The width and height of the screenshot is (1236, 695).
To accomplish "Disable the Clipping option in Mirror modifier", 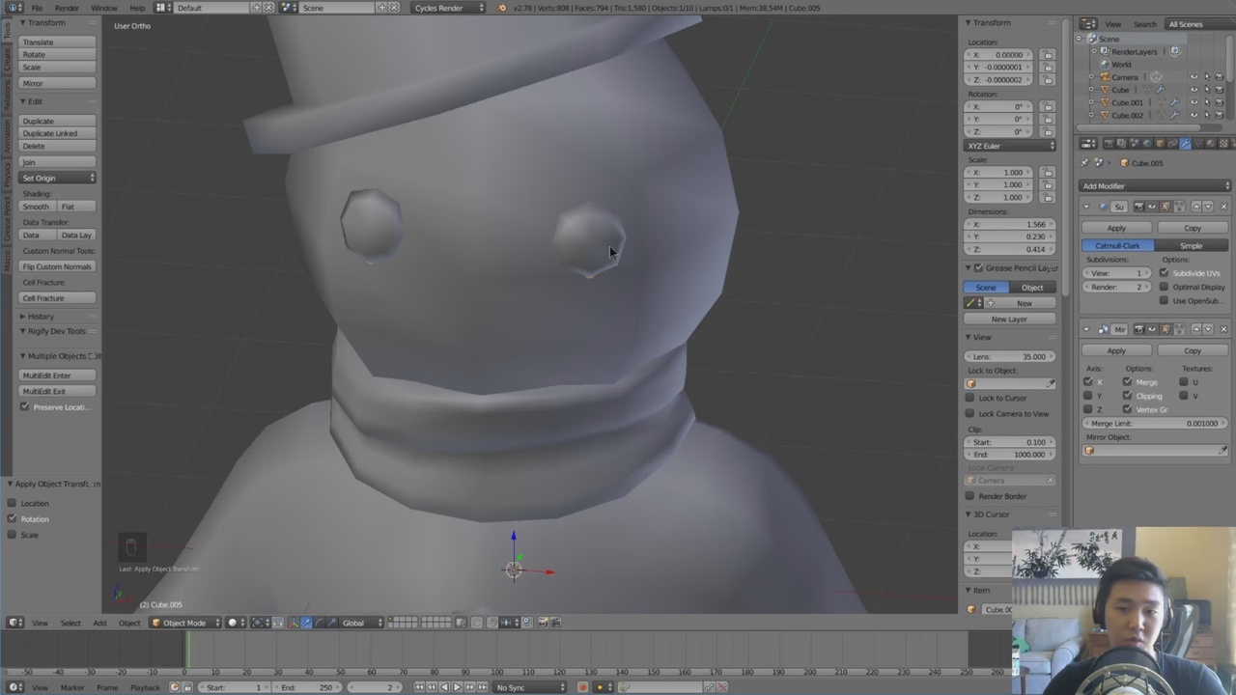I will [1127, 396].
